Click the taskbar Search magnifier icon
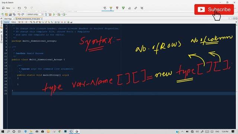 pyautogui.click(x=8, y=131)
